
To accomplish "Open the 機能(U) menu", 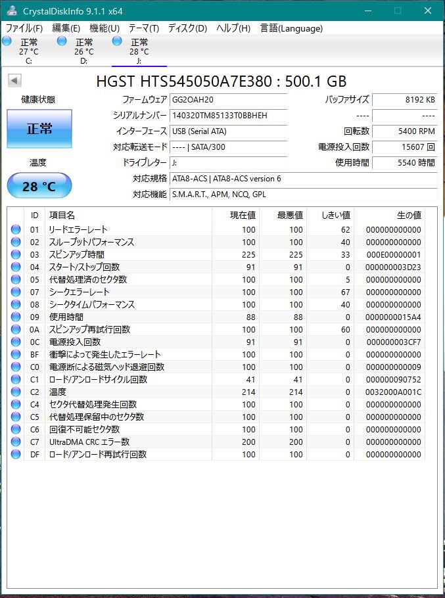I will pyautogui.click(x=105, y=28).
